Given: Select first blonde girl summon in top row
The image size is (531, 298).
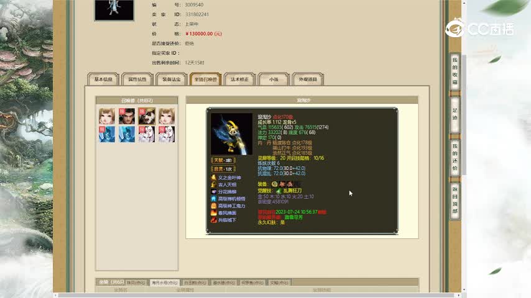Looking at the screenshot, I should click(107, 116).
